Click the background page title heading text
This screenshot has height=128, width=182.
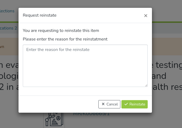pos(166,76)
